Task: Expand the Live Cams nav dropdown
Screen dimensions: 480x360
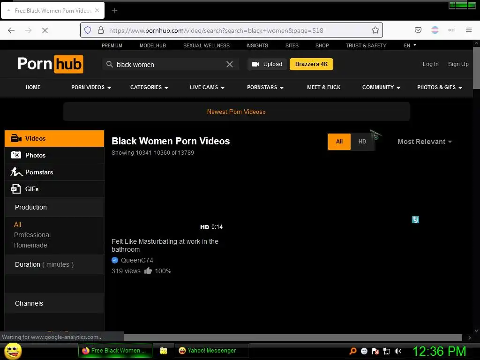Action: 207,87
